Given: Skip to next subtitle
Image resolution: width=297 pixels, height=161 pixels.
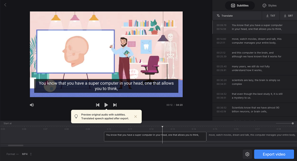Looking at the screenshot, I should pyautogui.click(x=115, y=105).
